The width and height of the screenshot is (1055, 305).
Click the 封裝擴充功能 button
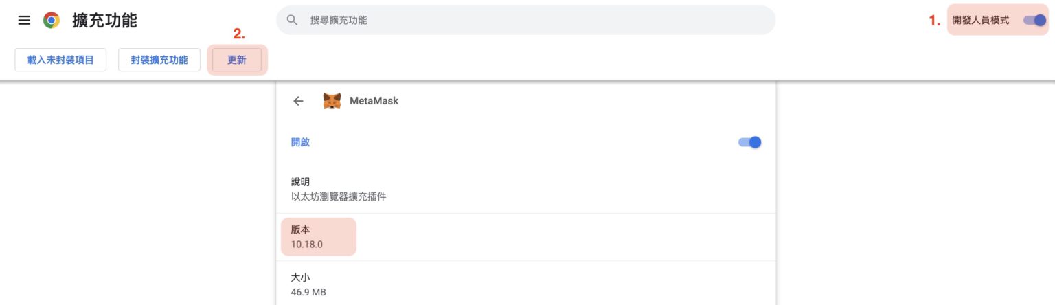point(159,60)
